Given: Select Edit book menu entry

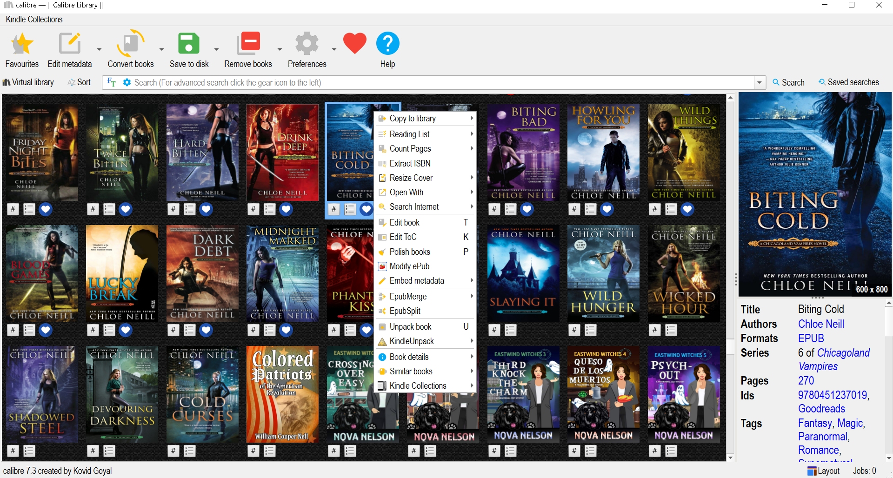Looking at the screenshot, I should click(x=426, y=222).
